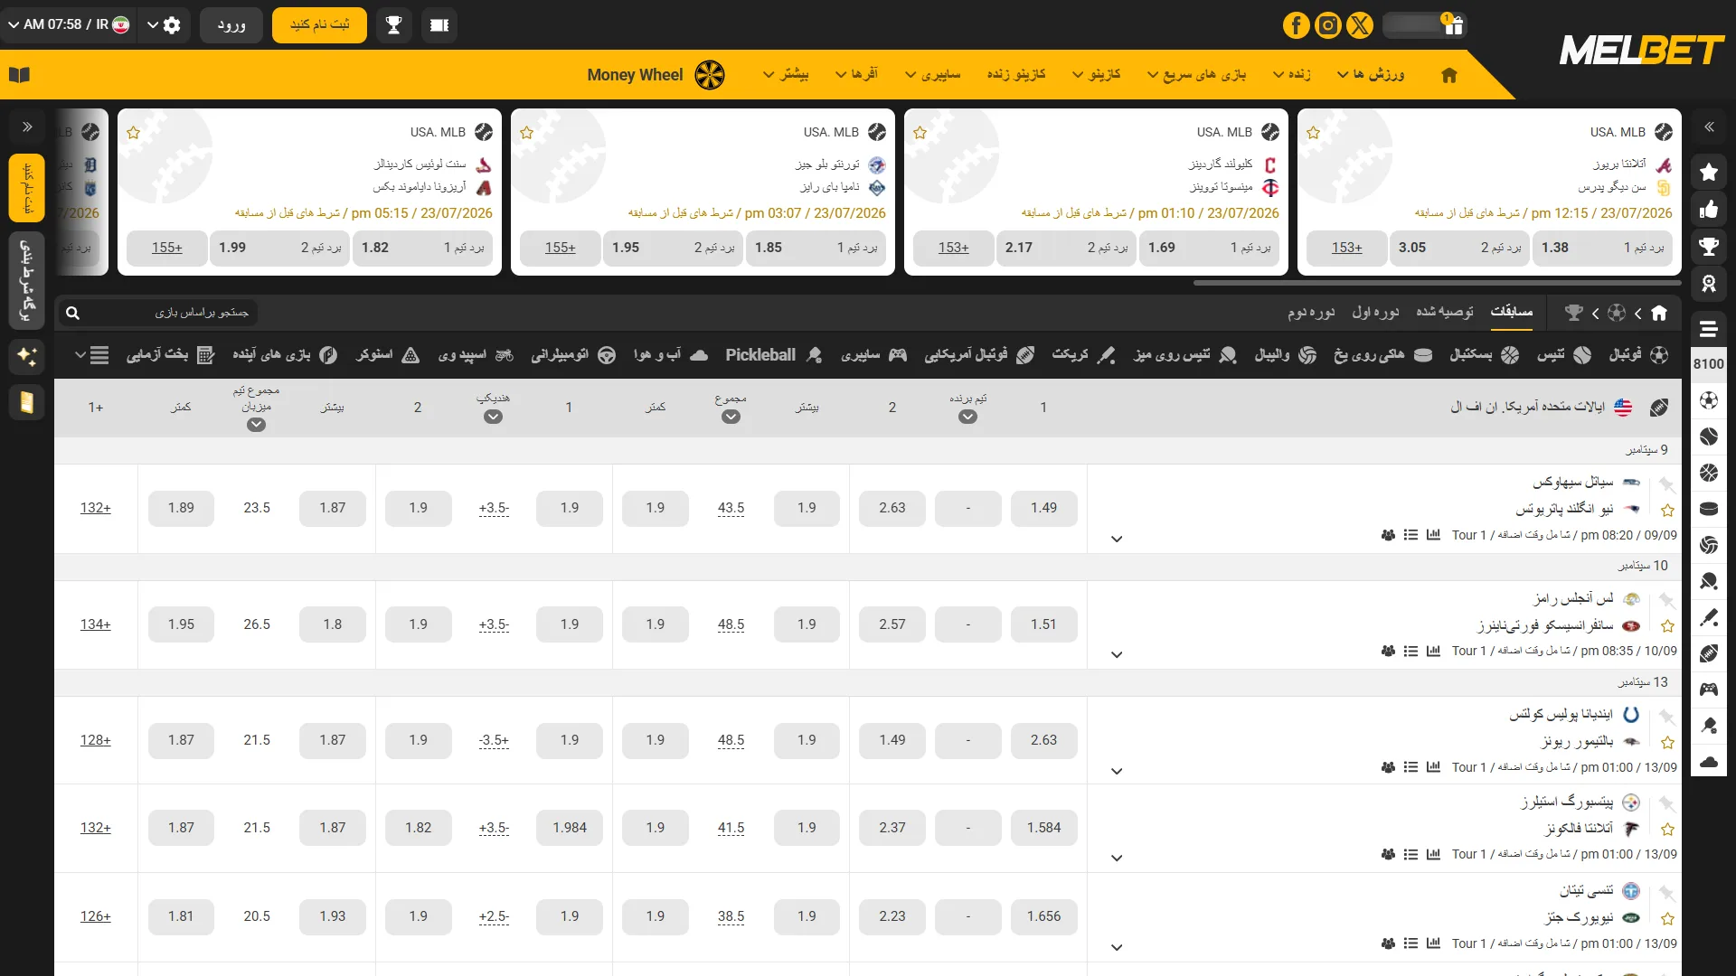Favorite the Toronto Blue Jays MLB card
The image size is (1736, 976).
pos(527,133)
